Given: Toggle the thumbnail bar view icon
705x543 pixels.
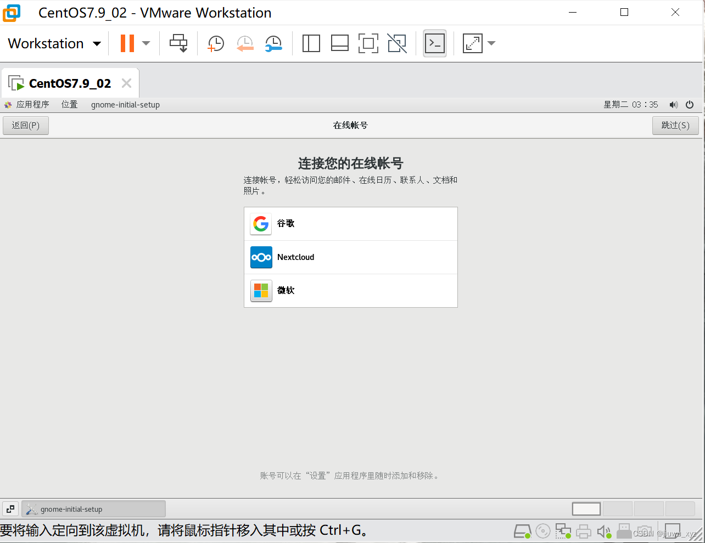Looking at the screenshot, I should click(x=340, y=43).
